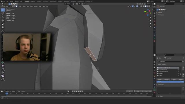Switch to solid viewport shading
185x104 pixels.
pos(146,6)
